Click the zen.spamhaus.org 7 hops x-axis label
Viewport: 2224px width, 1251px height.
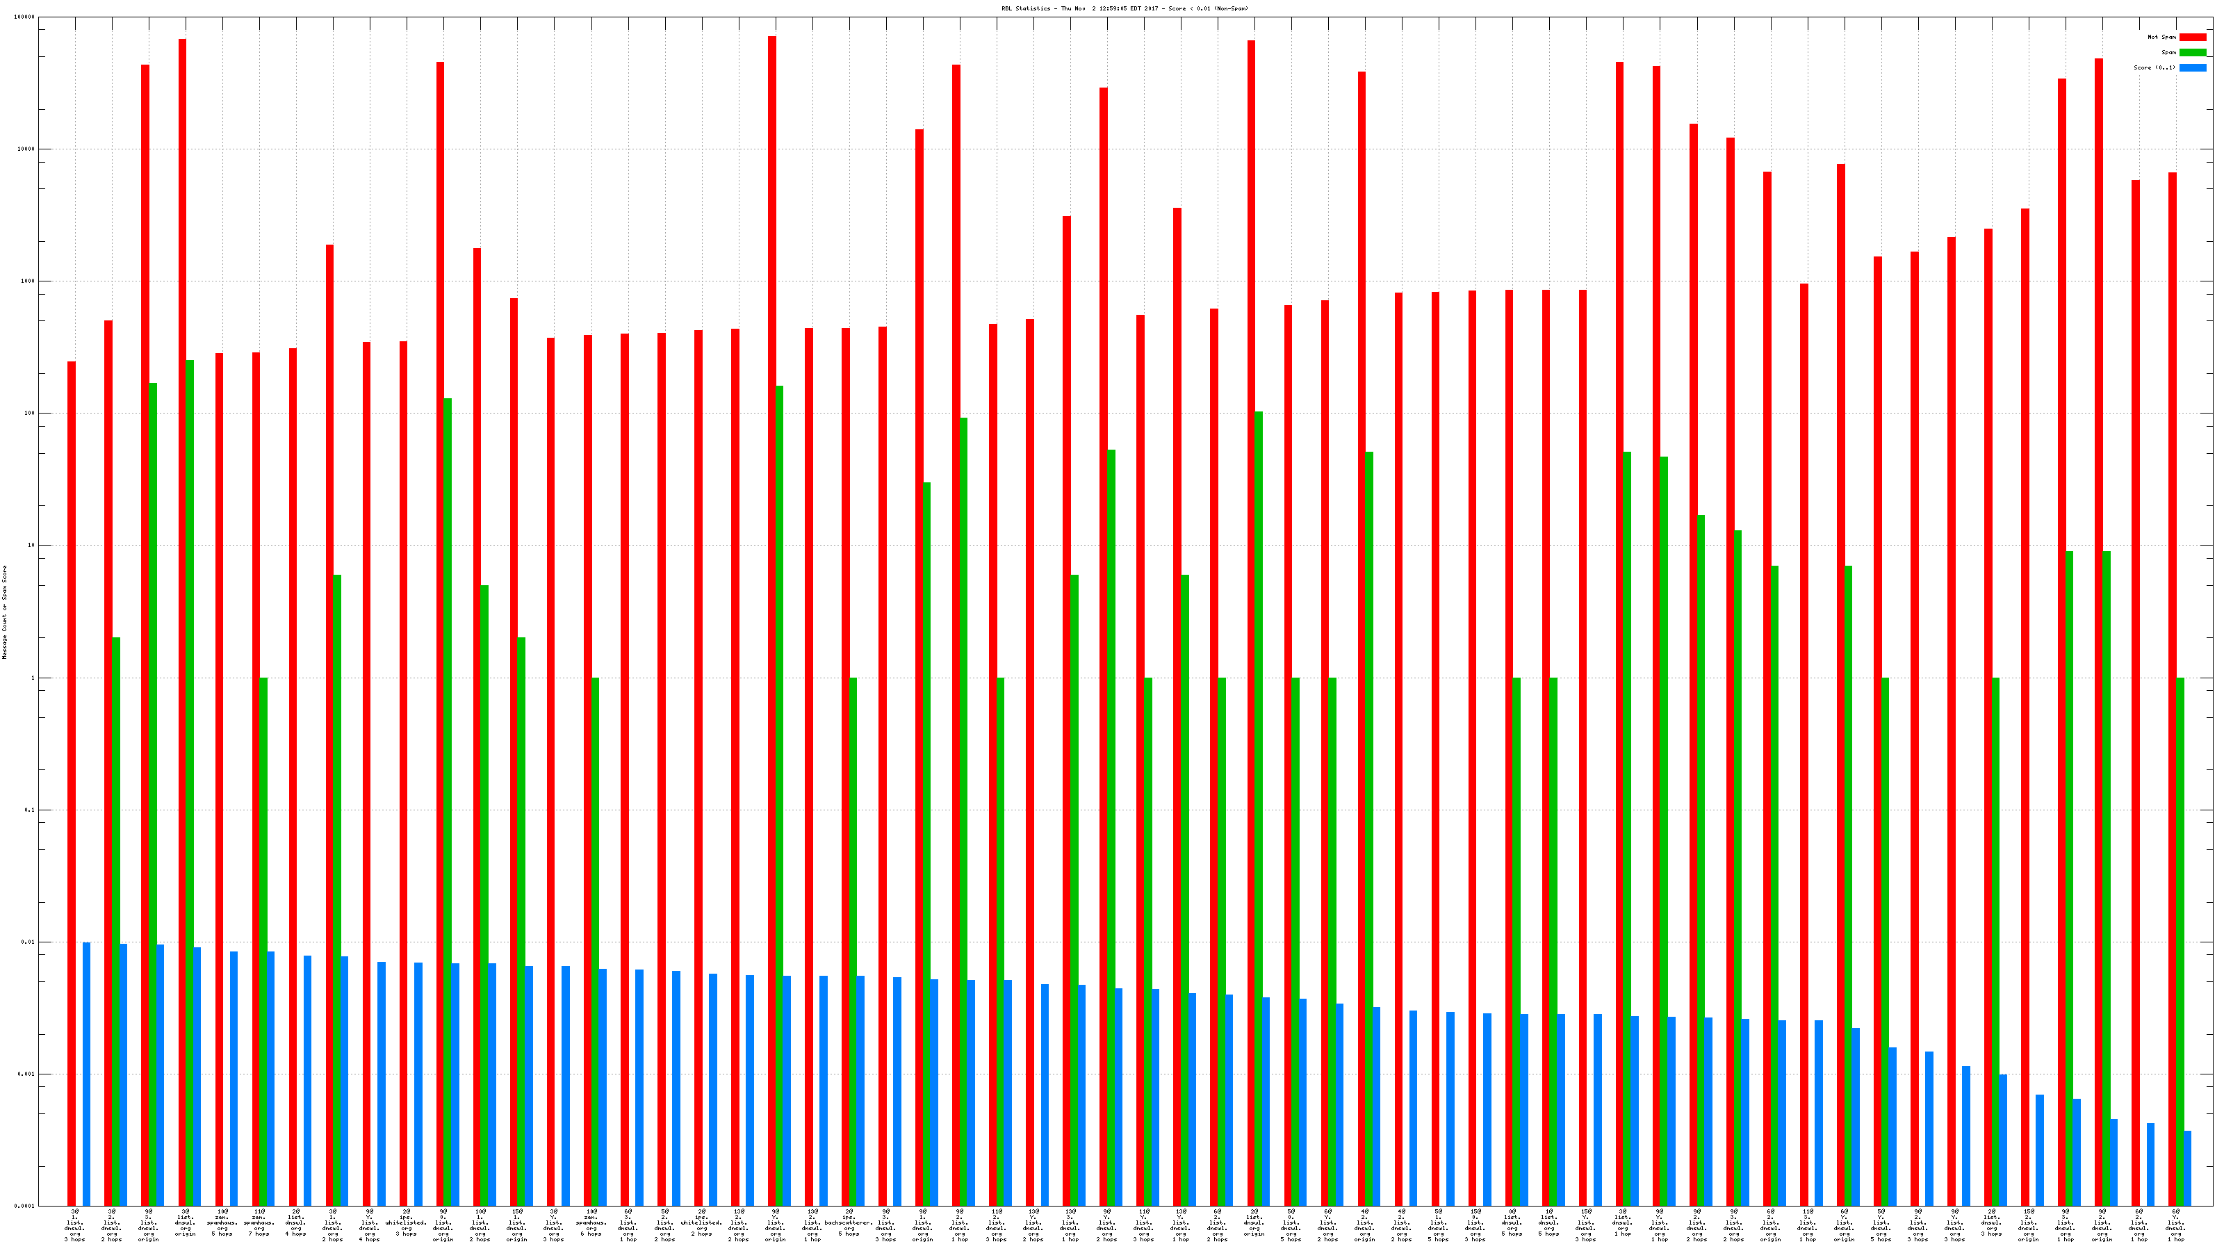coord(259,1223)
